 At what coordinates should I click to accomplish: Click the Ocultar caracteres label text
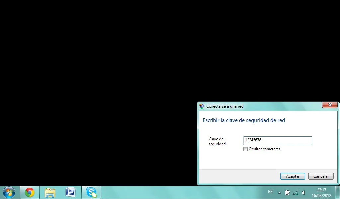click(x=264, y=149)
